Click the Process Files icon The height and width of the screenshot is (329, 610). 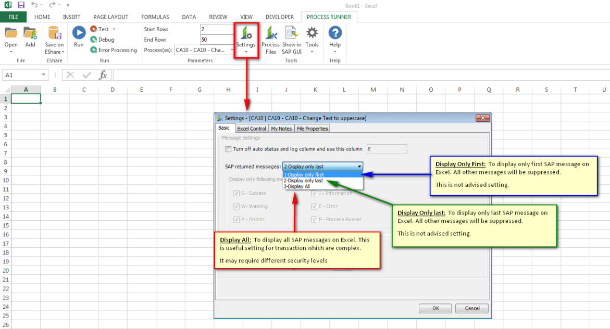pyautogui.click(x=270, y=34)
